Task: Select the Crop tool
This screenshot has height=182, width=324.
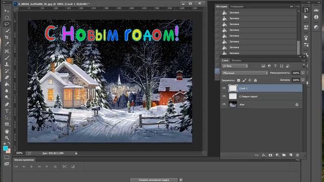Action: pyautogui.click(x=7, y=37)
